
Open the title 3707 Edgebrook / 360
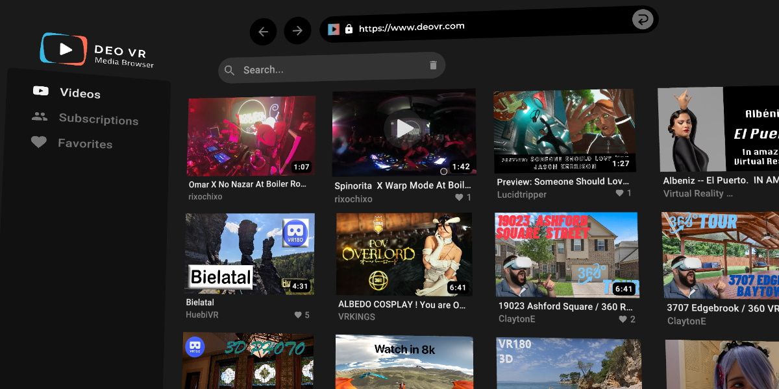[721, 308]
